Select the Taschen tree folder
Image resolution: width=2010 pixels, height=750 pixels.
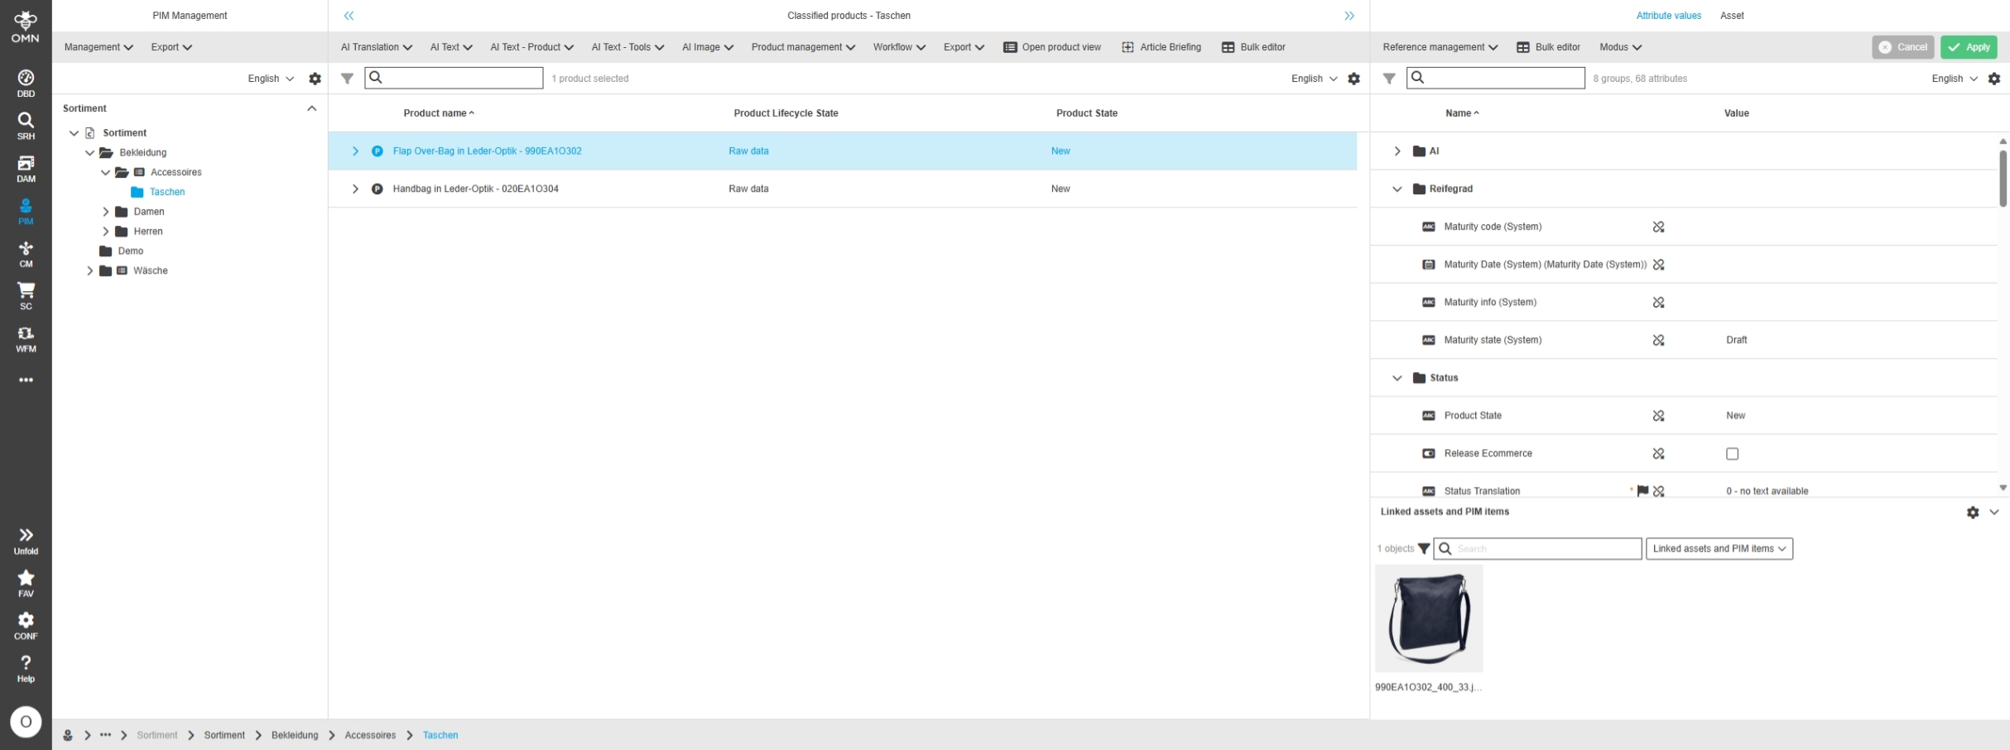click(x=158, y=192)
